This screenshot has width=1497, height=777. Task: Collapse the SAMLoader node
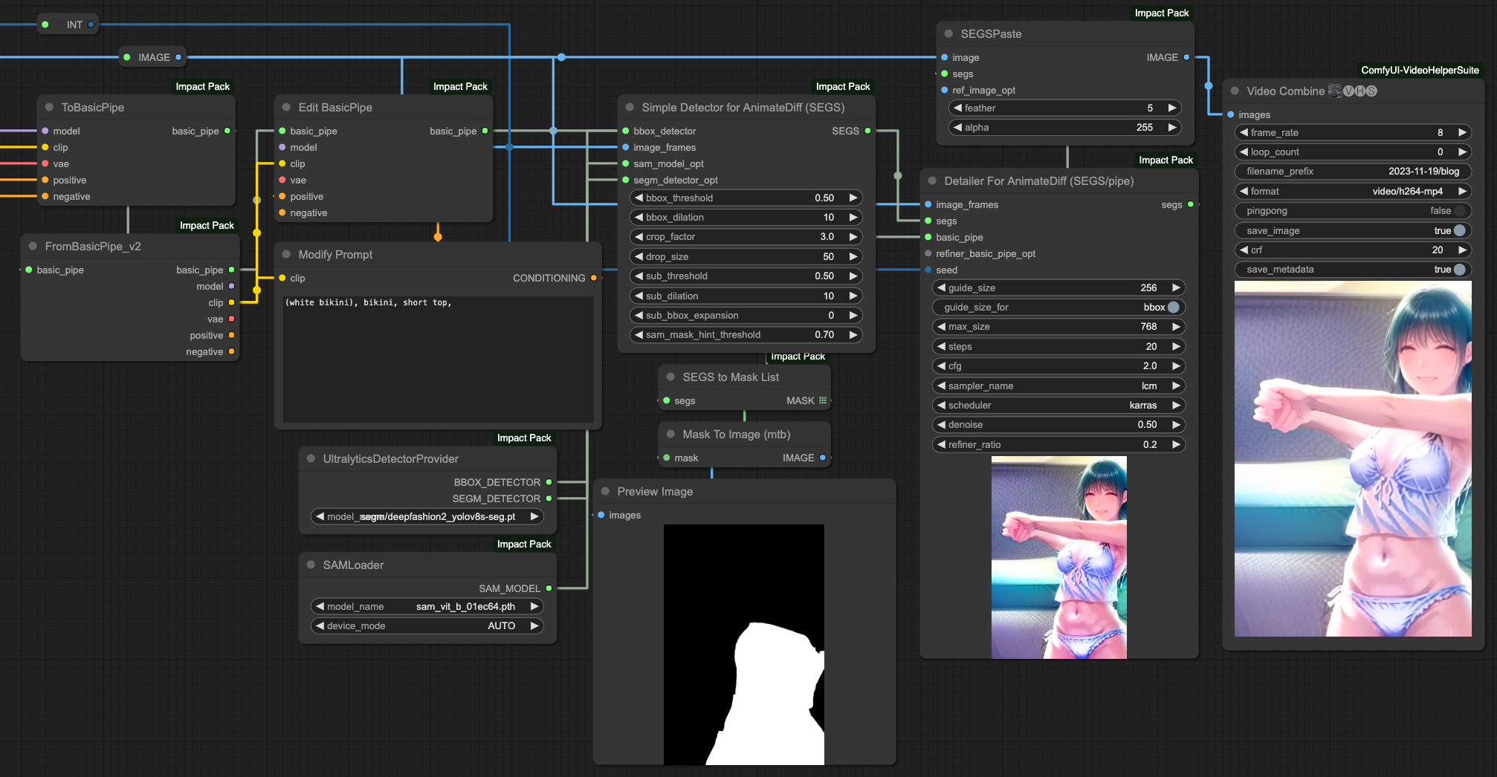click(311, 565)
